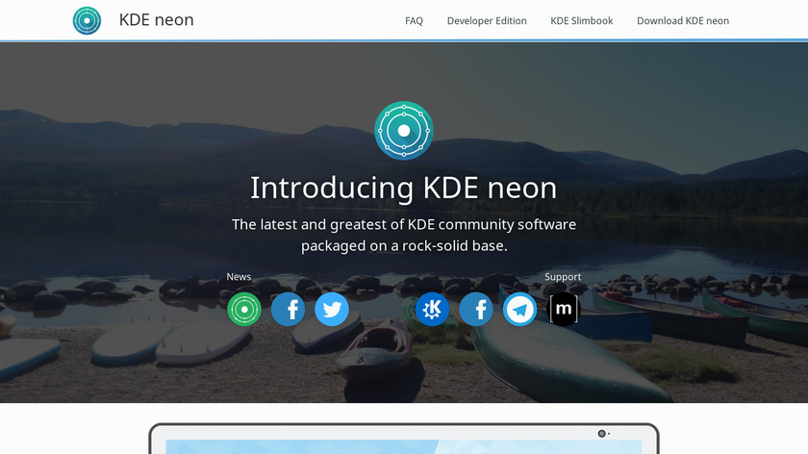Open the Facebook icon under News
Screen dimensions: 808x454
pyautogui.click(x=288, y=309)
